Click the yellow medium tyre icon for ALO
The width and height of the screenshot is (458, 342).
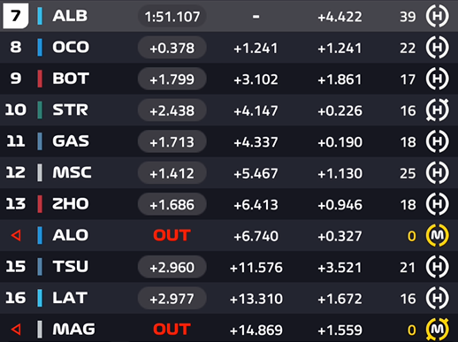coord(437,235)
